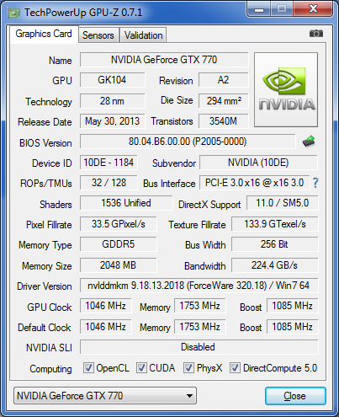
Task: Click the Bus Interface question mark
Action: pyautogui.click(x=315, y=183)
